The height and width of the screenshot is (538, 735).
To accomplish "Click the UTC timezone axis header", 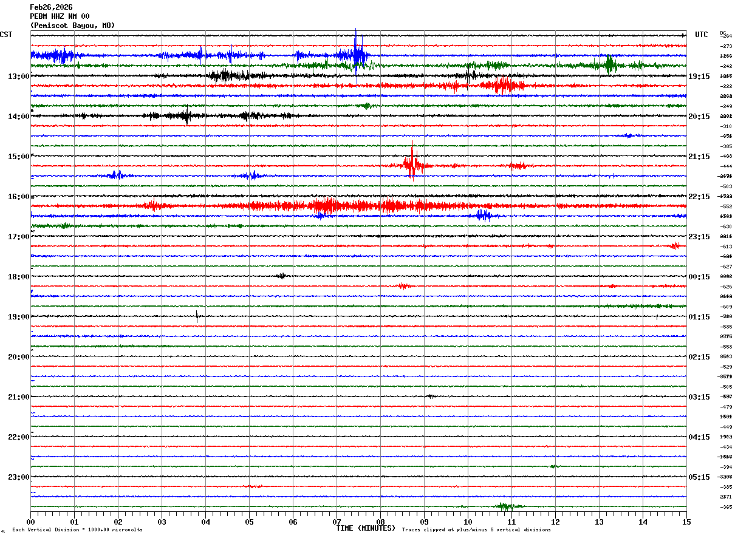I will click(702, 35).
